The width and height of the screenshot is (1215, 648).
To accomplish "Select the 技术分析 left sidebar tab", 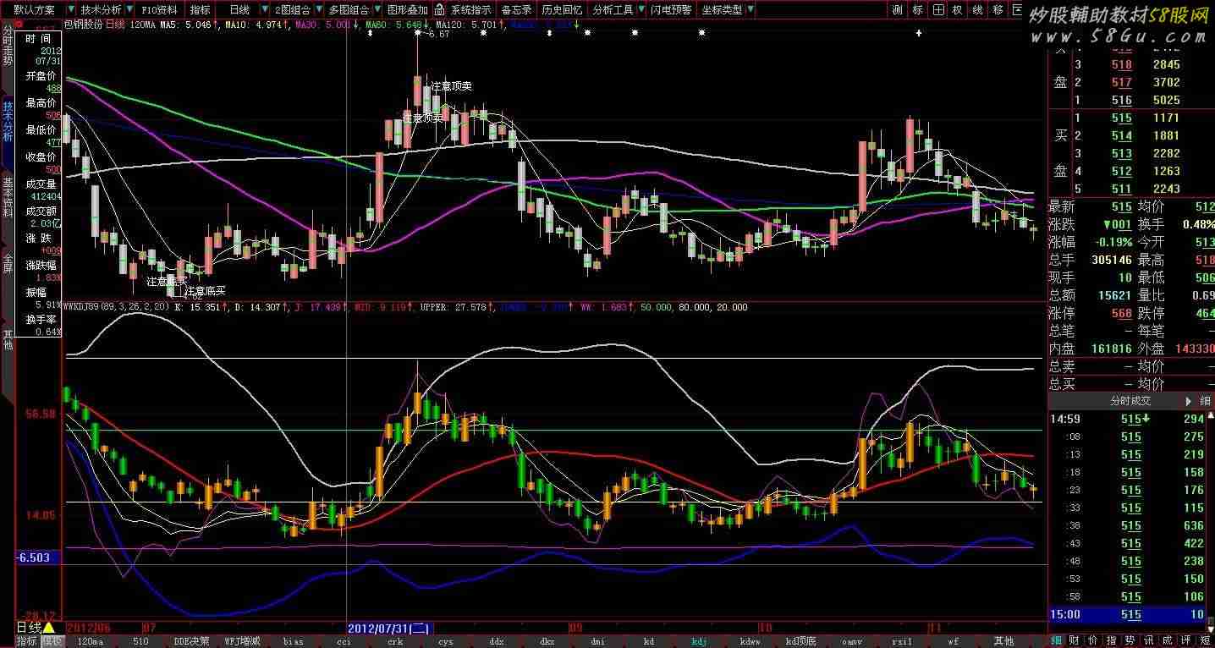I will (8, 121).
